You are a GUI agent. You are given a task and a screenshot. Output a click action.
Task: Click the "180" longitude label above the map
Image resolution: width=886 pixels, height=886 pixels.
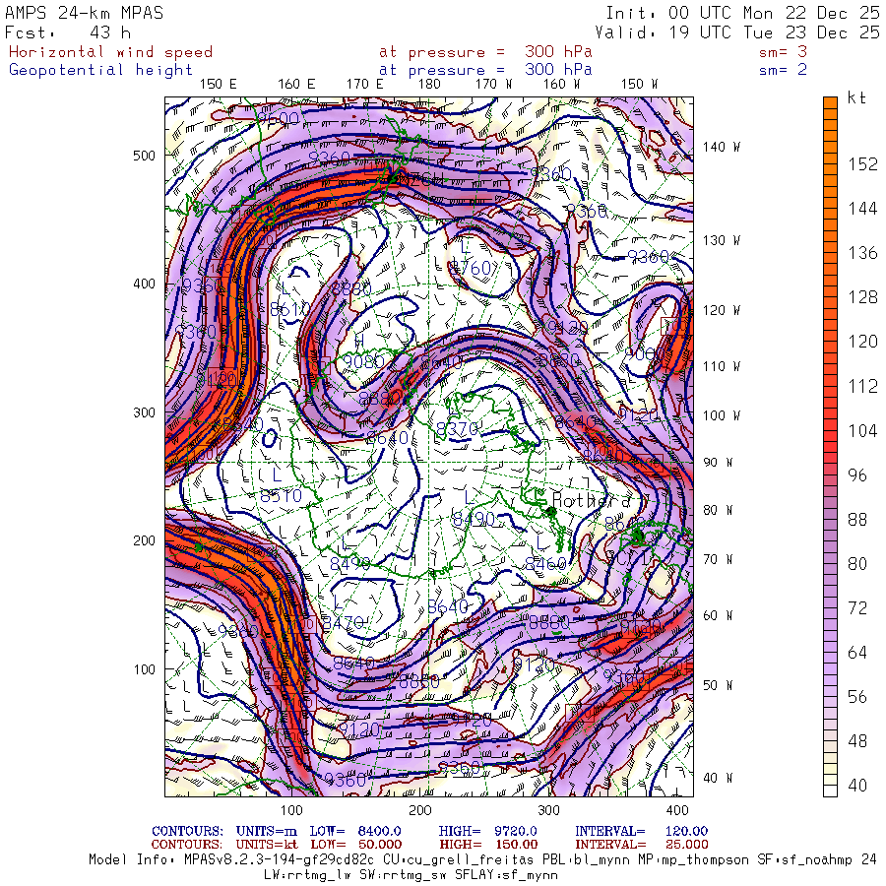429,85
